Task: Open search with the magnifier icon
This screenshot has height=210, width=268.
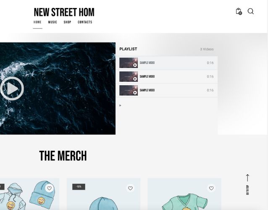Action: point(250,11)
